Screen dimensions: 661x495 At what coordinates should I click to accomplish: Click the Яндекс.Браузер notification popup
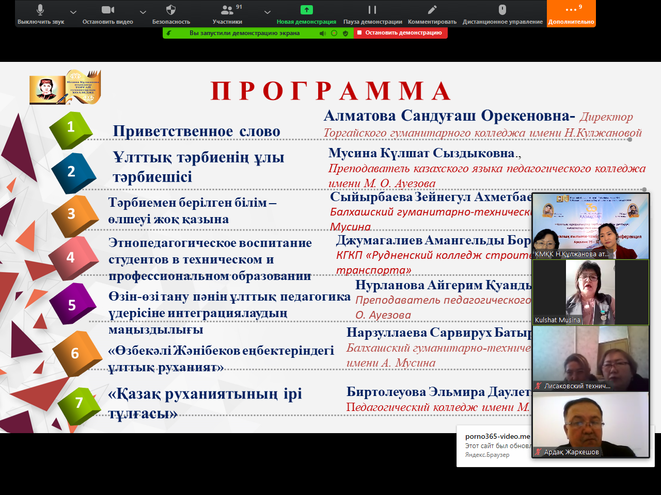point(493,446)
